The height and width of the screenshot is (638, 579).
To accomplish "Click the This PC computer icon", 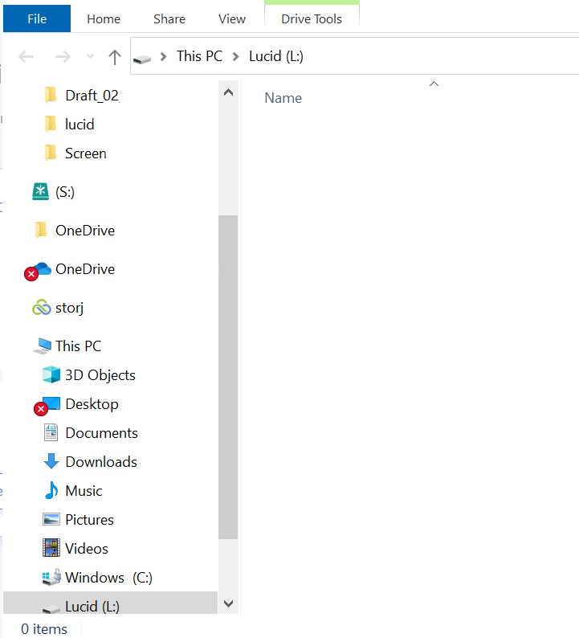I will [42, 346].
